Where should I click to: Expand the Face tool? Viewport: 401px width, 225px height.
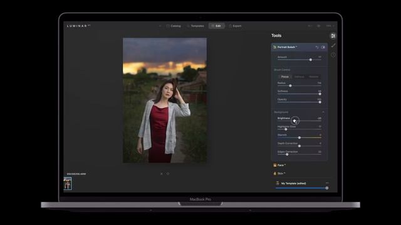coord(279,165)
